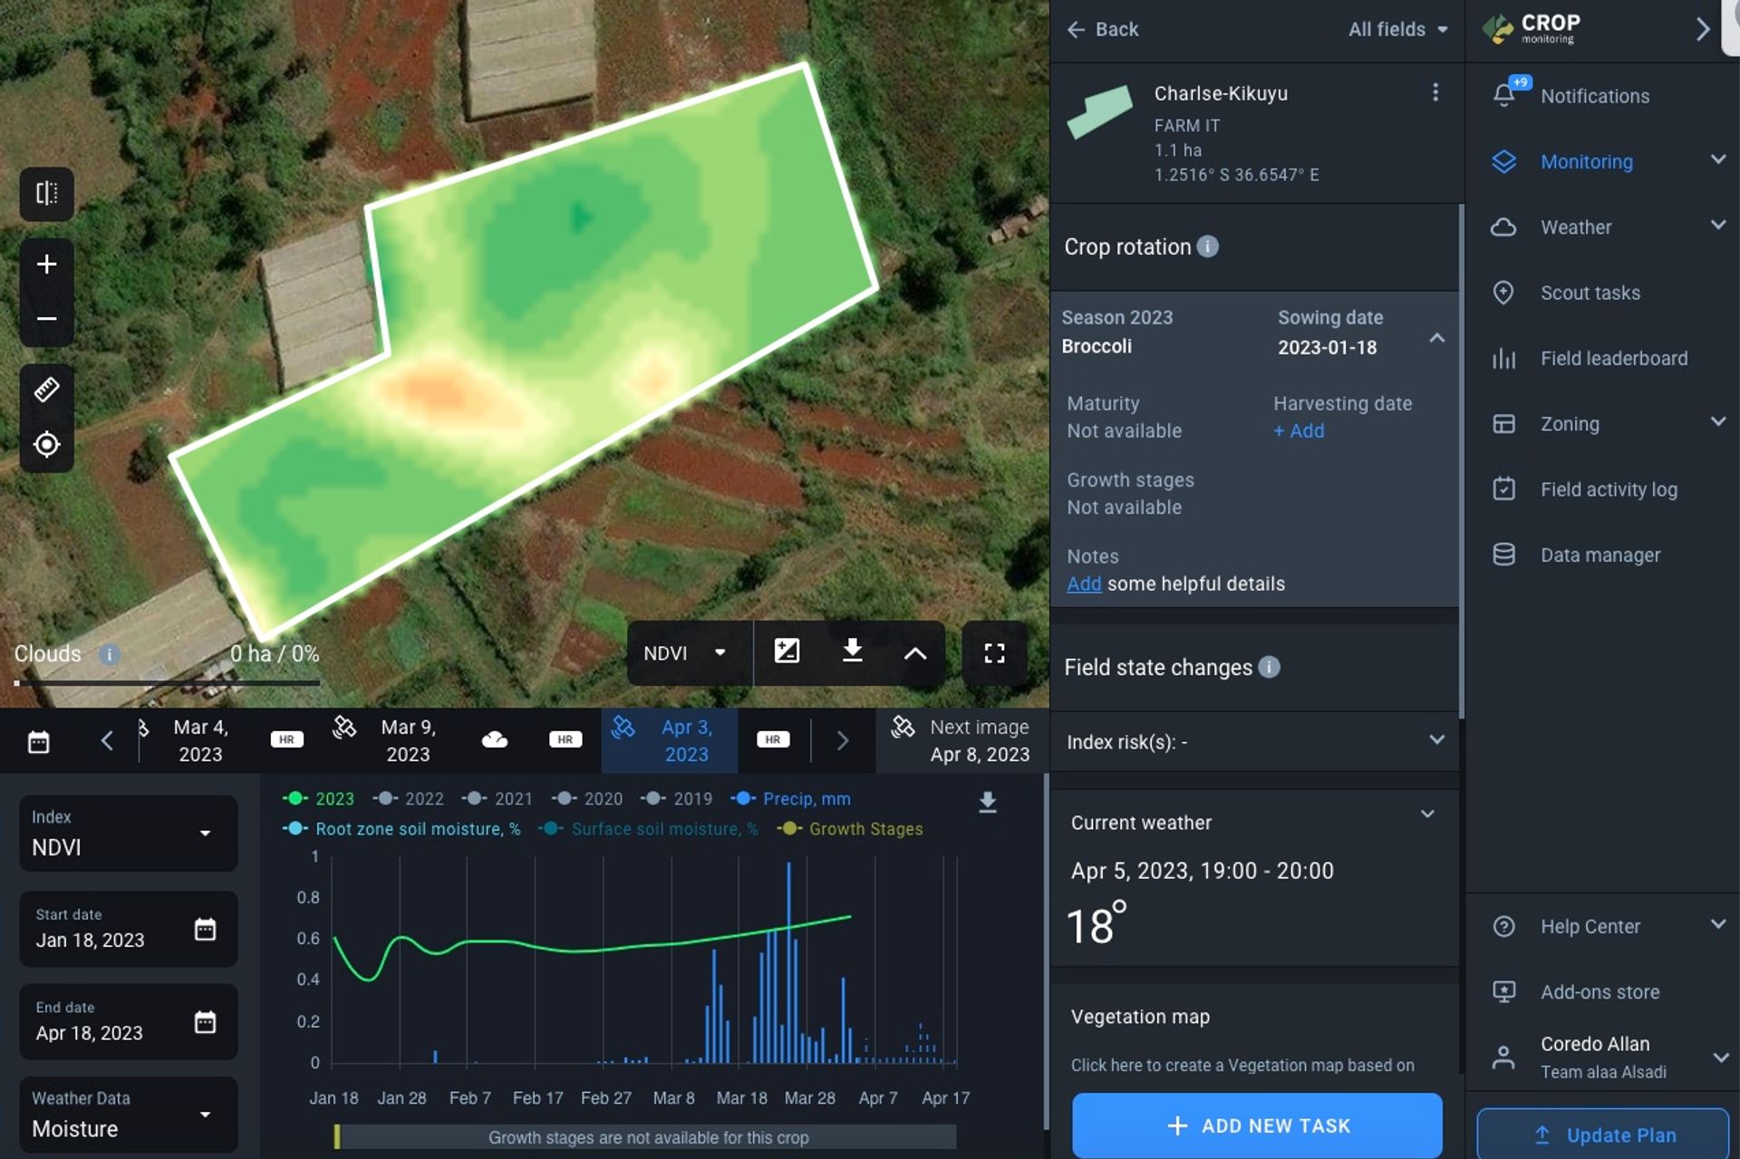Viewport: 1740px width, 1159px height.
Task: Select the field comparison split-view tool
Action: point(46,193)
